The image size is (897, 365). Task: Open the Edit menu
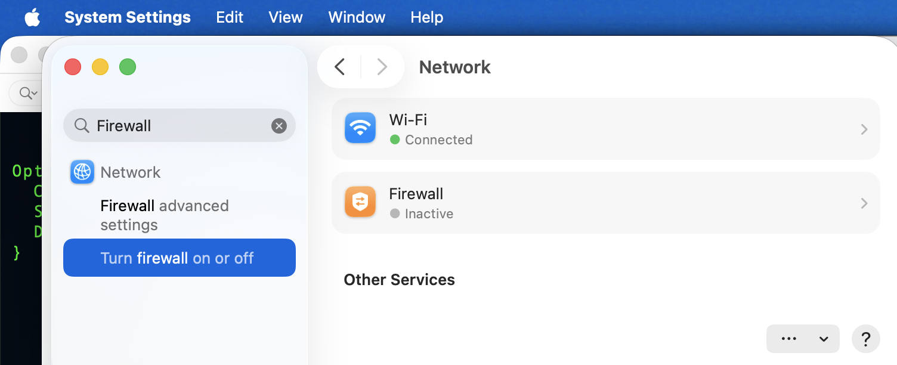(230, 17)
